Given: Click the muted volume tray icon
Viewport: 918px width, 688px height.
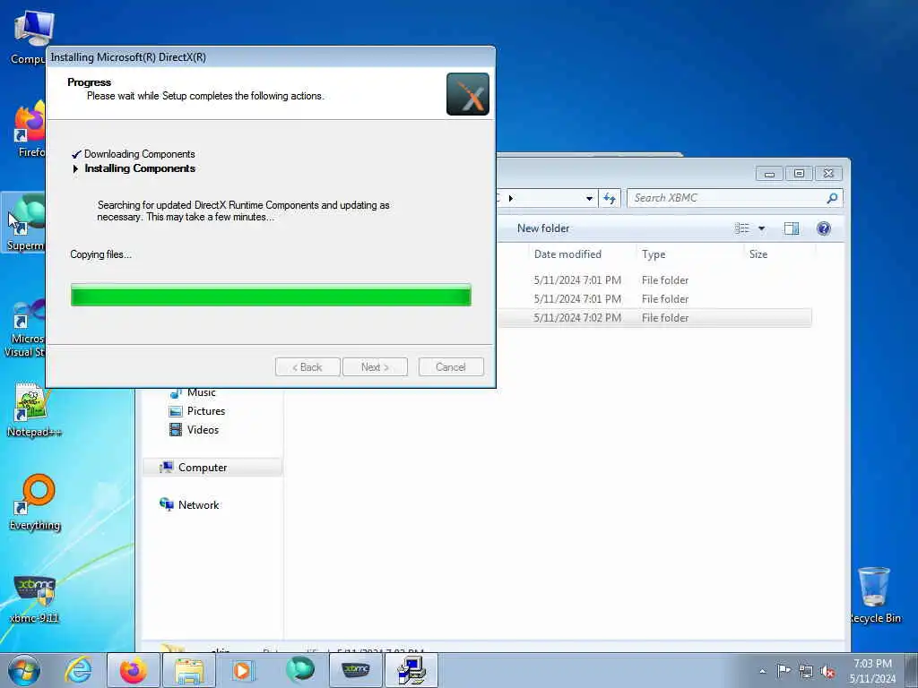Looking at the screenshot, I should coord(827,671).
